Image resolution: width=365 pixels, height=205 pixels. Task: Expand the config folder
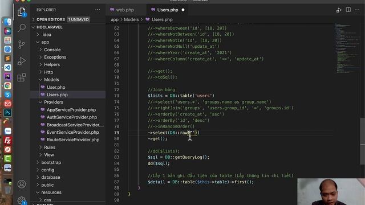(x=48, y=170)
